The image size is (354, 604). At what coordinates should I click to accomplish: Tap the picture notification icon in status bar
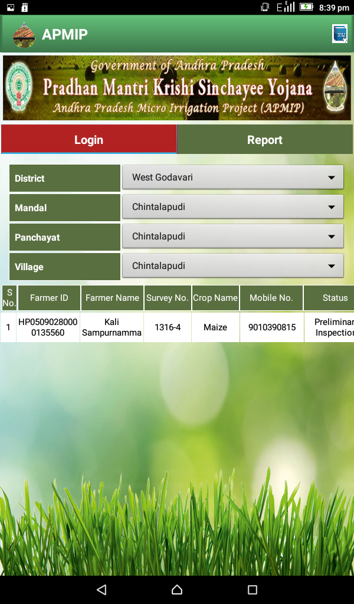coord(11,7)
